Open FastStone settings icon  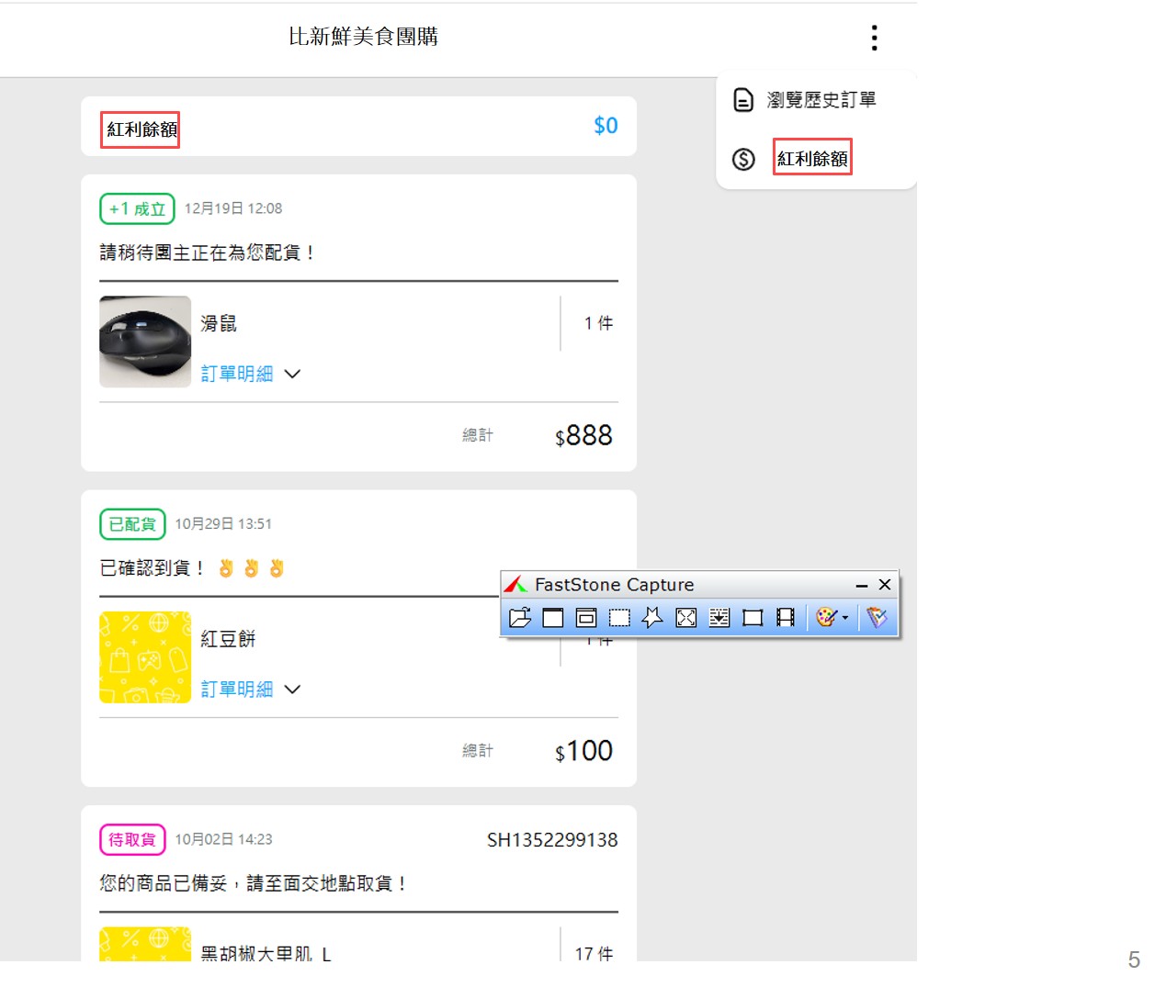[x=878, y=618]
